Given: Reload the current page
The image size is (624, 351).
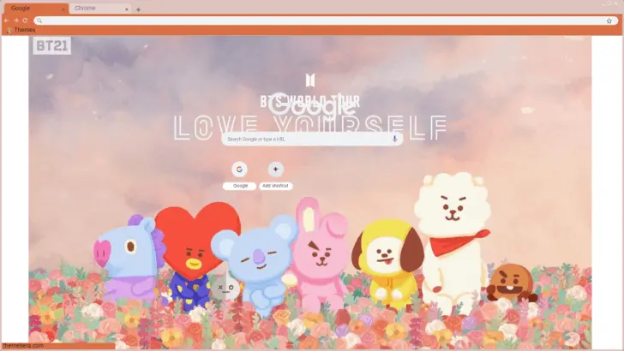Looking at the screenshot, I should click(25, 20).
